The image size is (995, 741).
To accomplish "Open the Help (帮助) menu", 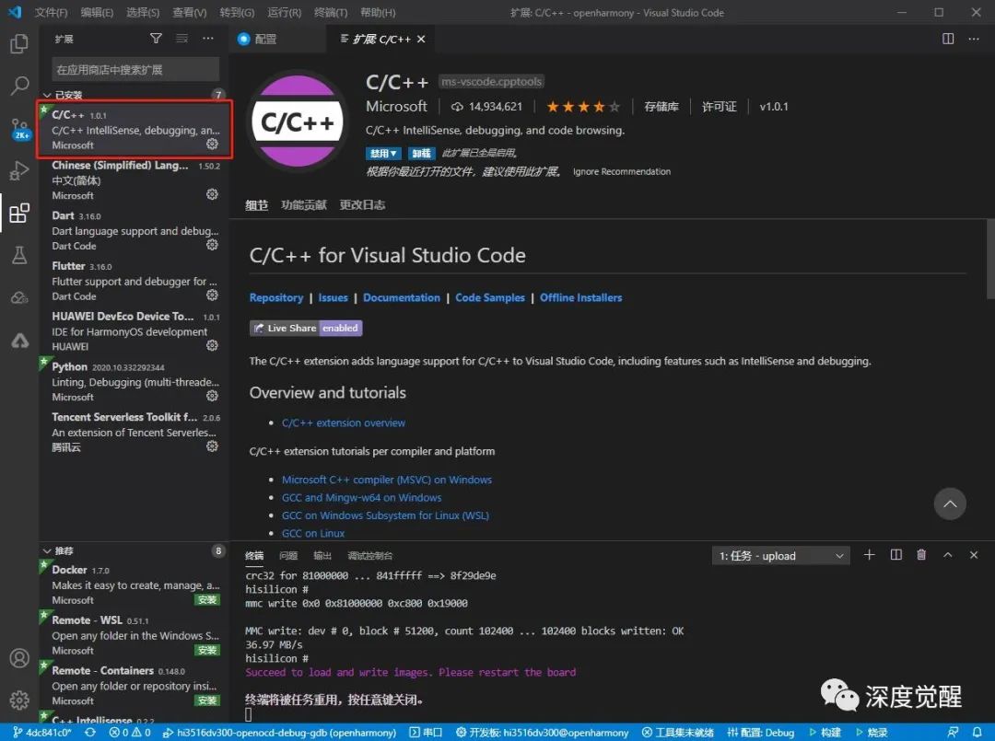I will click(378, 13).
